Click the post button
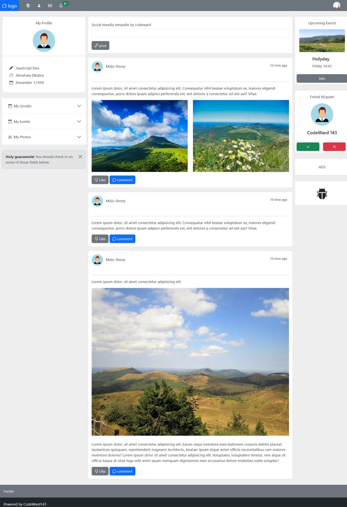347x507 pixels. [x=100, y=45]
